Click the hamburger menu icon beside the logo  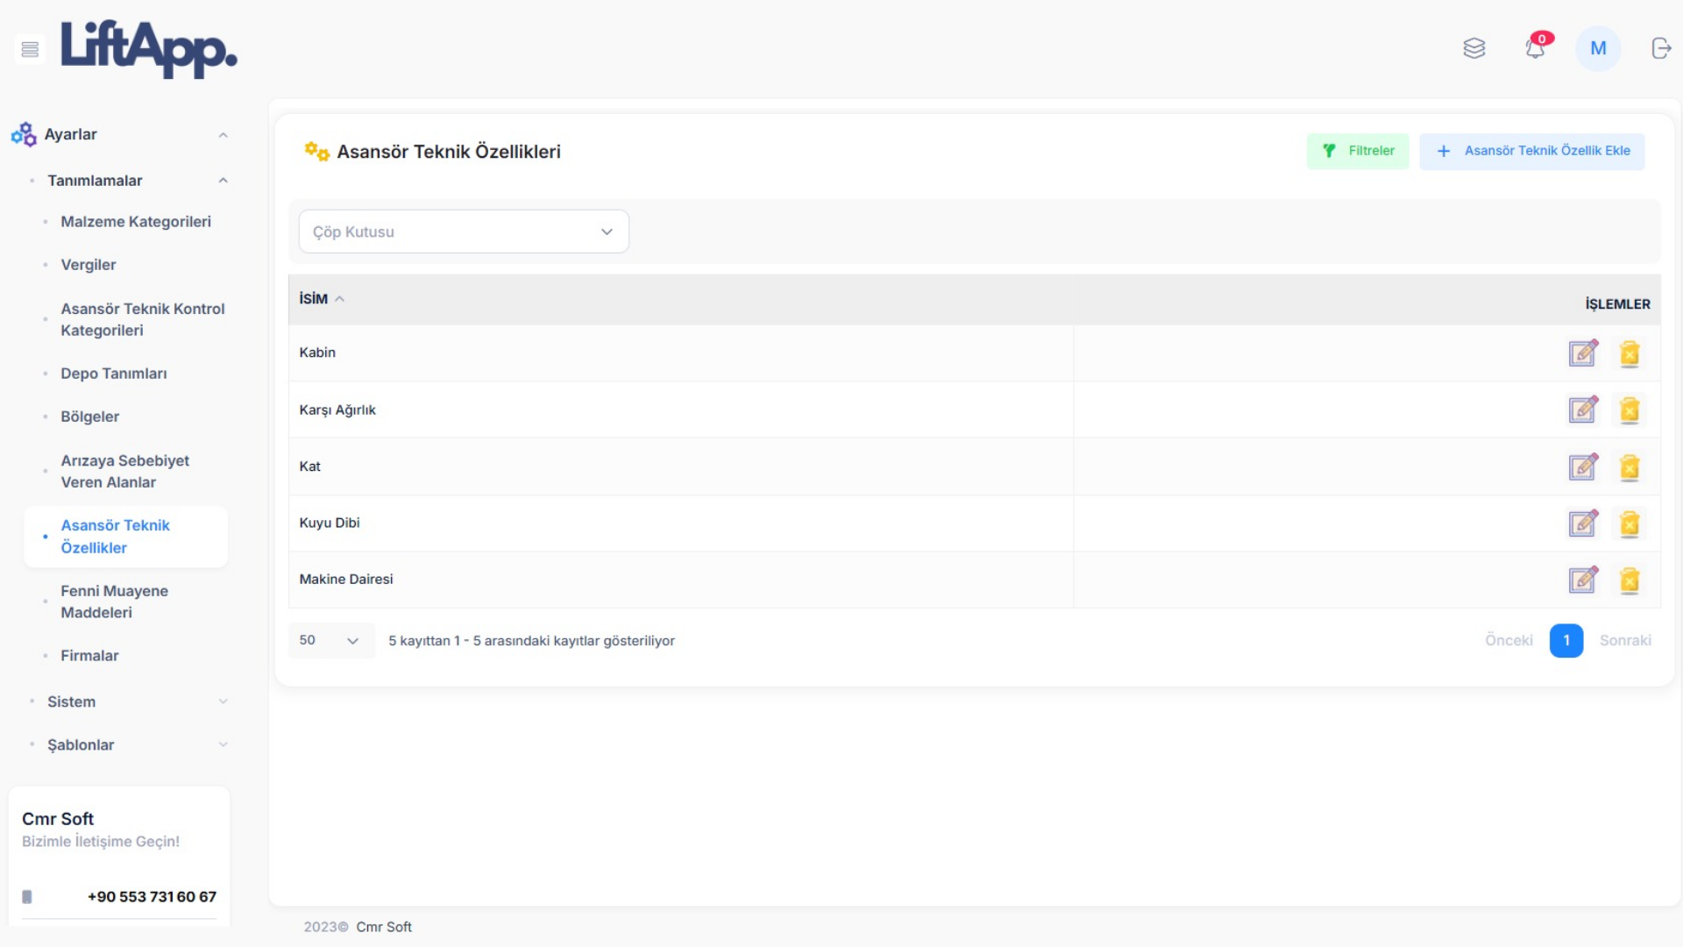[x=30, y=49]
